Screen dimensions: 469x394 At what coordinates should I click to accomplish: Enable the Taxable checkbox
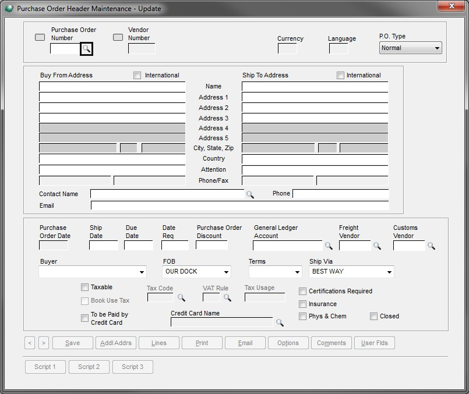(x=85, y=287)
